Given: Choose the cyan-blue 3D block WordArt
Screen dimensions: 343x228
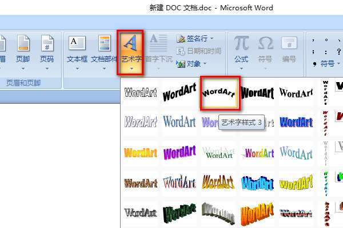Looking at the screenshot, I should pyautogui.click(x=257, y=183).
